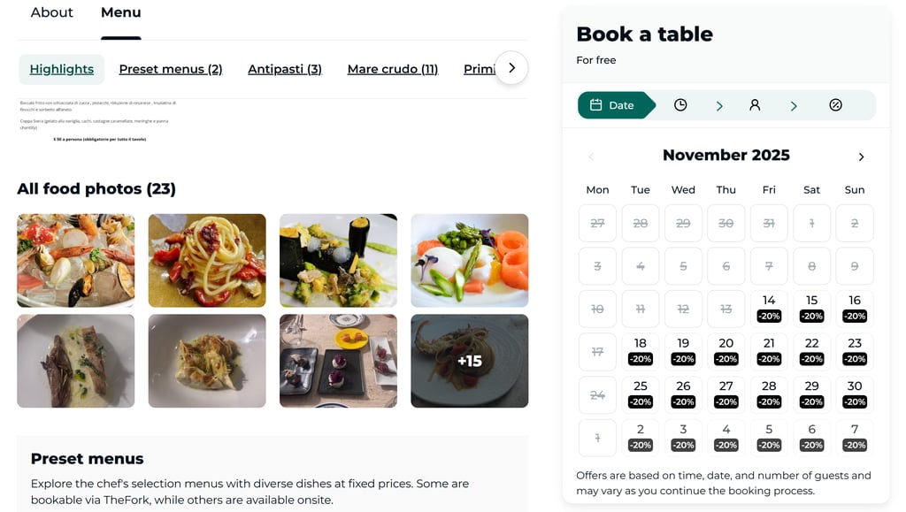Open the Mare crudo (11) category
The width and height of the screenshot is (906, 512).
pos(392,68)
